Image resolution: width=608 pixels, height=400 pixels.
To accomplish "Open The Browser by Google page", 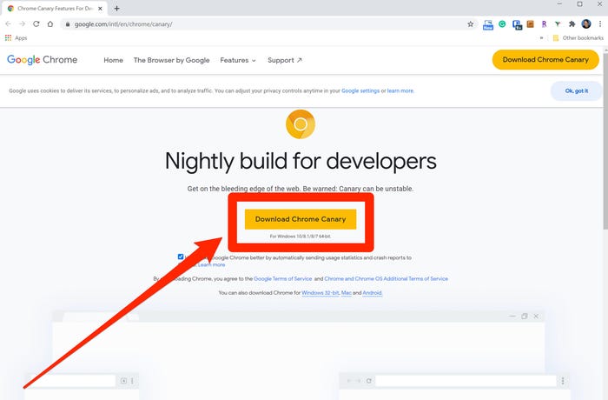I will coord(171,60).
